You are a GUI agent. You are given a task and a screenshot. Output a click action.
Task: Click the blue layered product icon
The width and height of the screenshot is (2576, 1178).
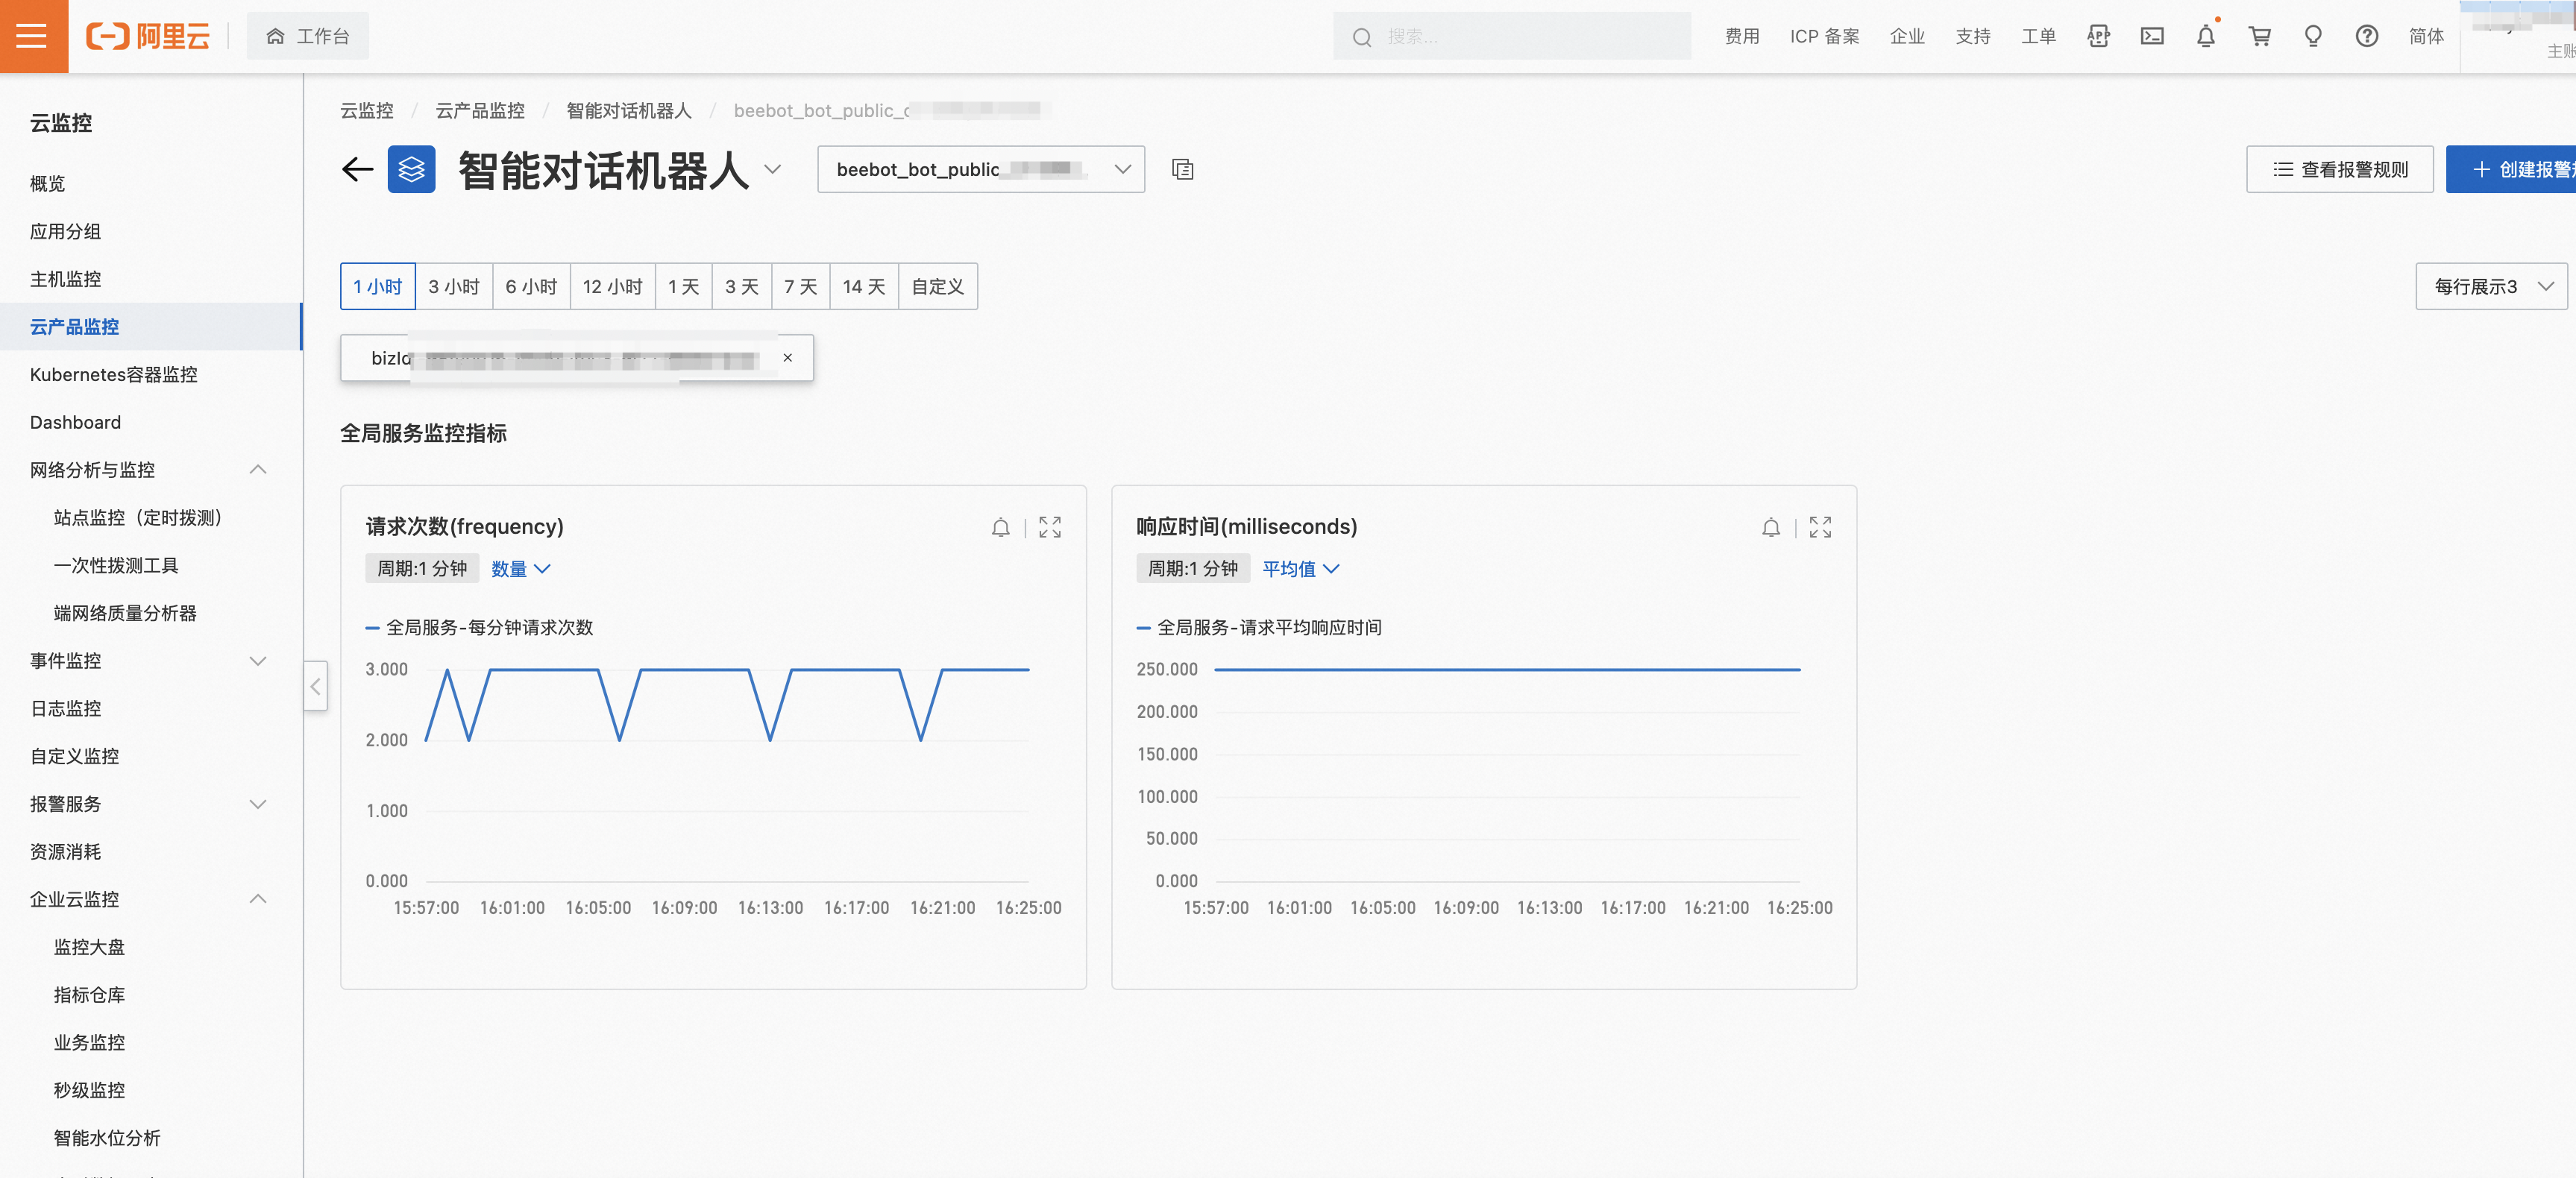pos(411,169)
